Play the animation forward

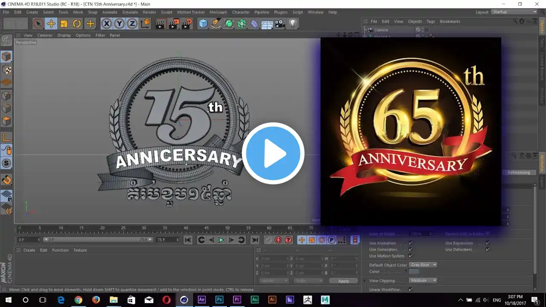pyautogui.click(x=221, y=240)
